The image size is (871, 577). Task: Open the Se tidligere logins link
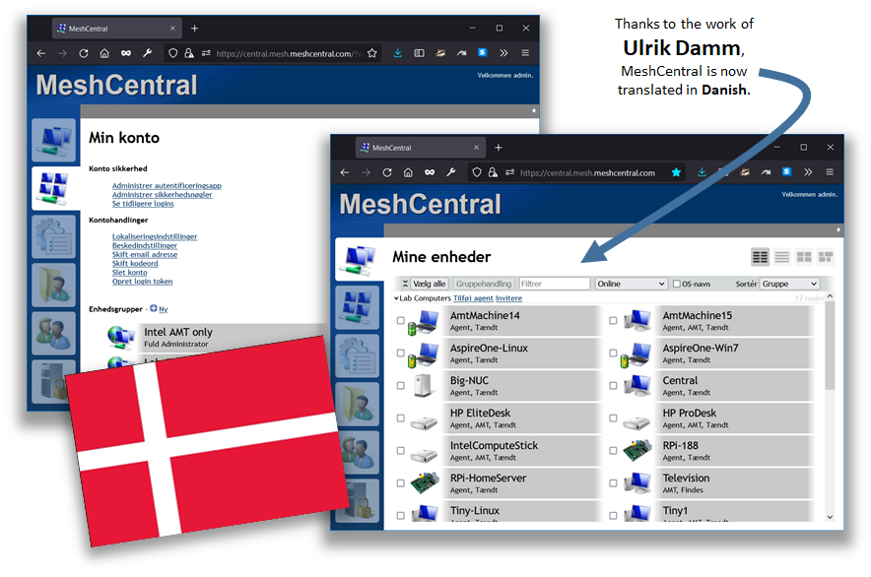[x=143, y=203]
